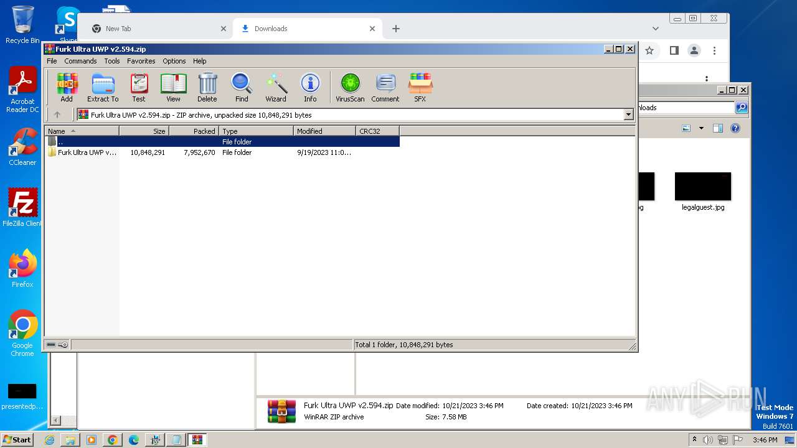Open FileZilla Client desktop icon

tap(22, 207)
